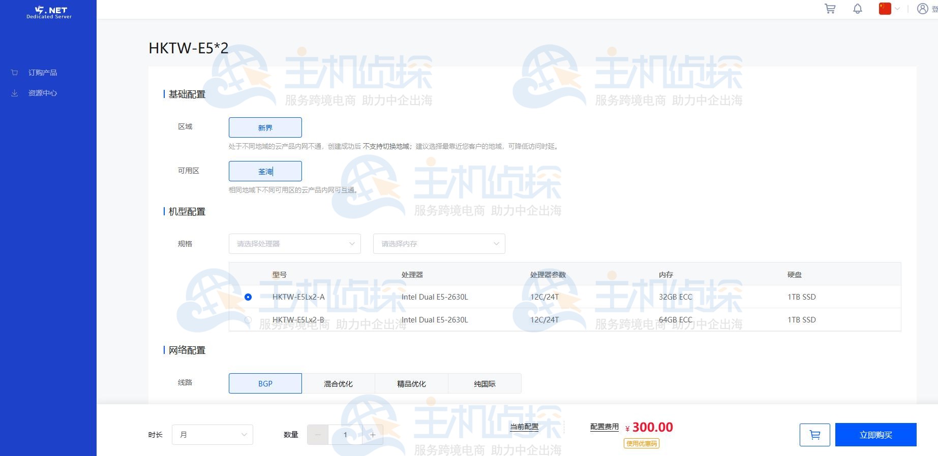
Task: Increase quantity with the plus stepper
Action: click(x=373, y=435)
